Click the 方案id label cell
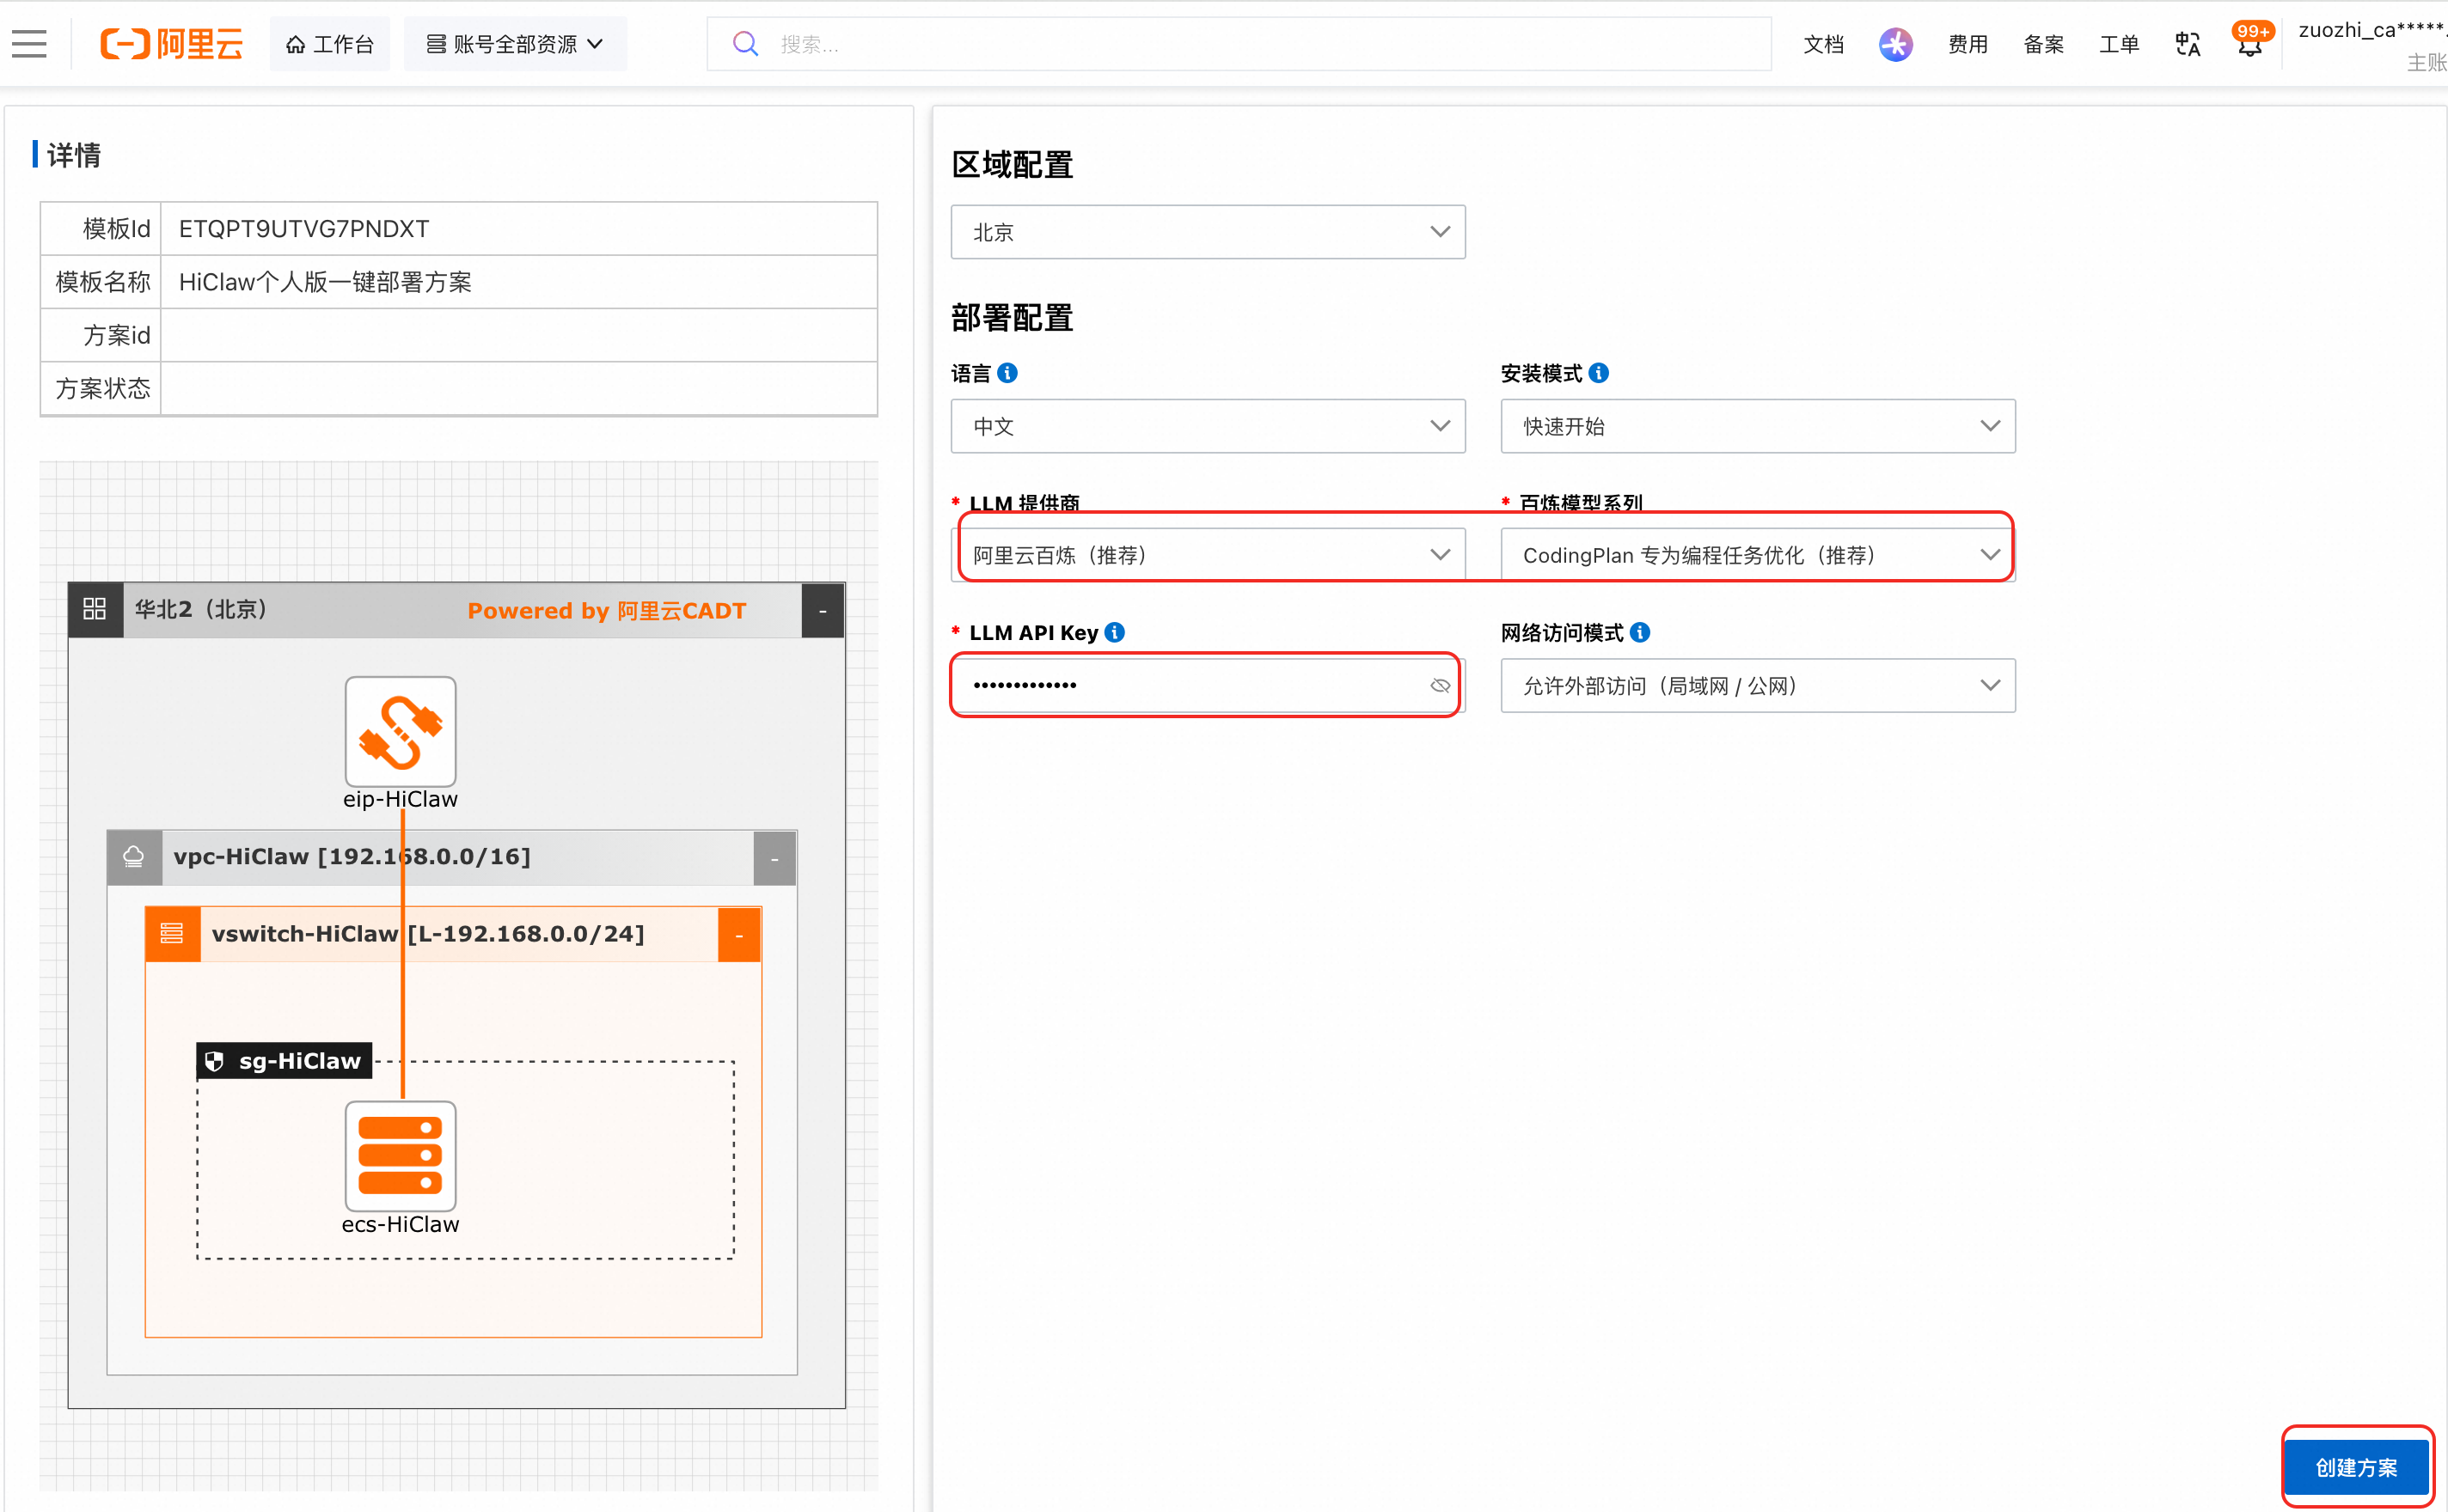Viewport: 2448px width, 1512px height. 101,335
